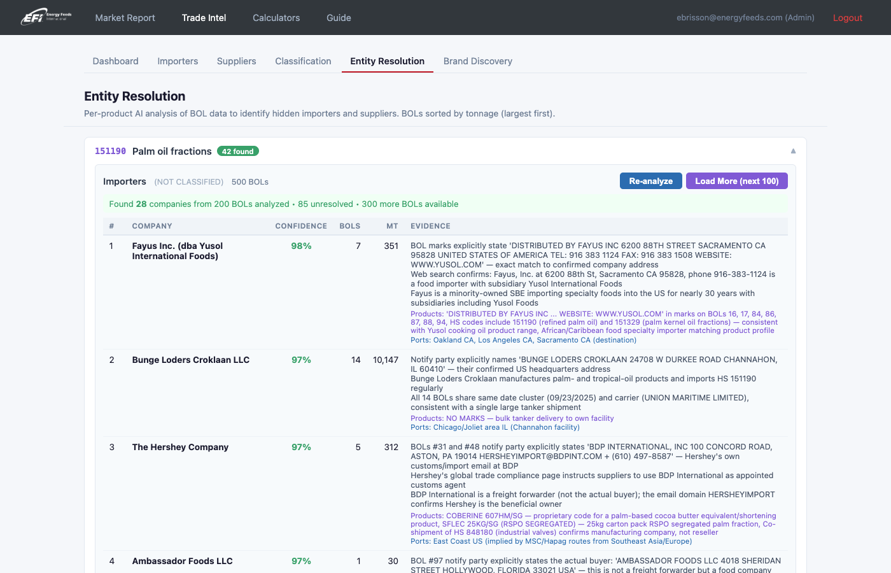Screen dimensions: 891x573
Task: Log out of the account
Action: 847,18
